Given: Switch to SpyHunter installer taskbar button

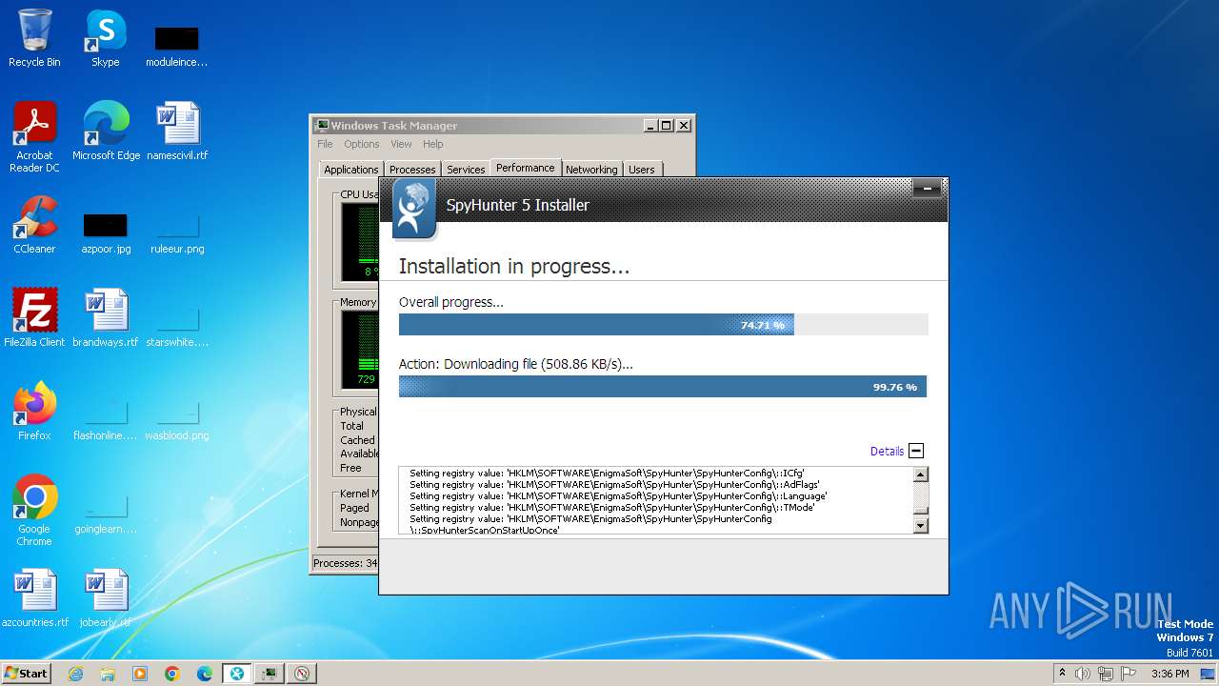Looking at the screenshot, I should tap(237, 674).
